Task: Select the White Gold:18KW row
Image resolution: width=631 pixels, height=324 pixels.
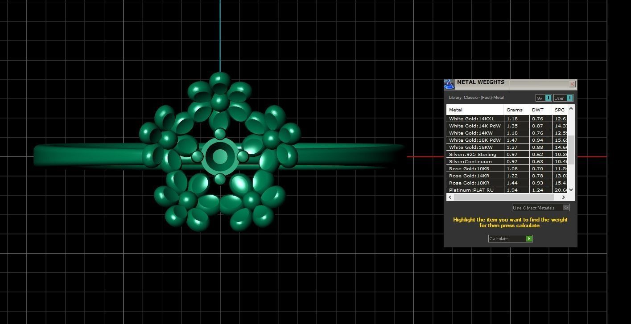Action: pos(507,147)
